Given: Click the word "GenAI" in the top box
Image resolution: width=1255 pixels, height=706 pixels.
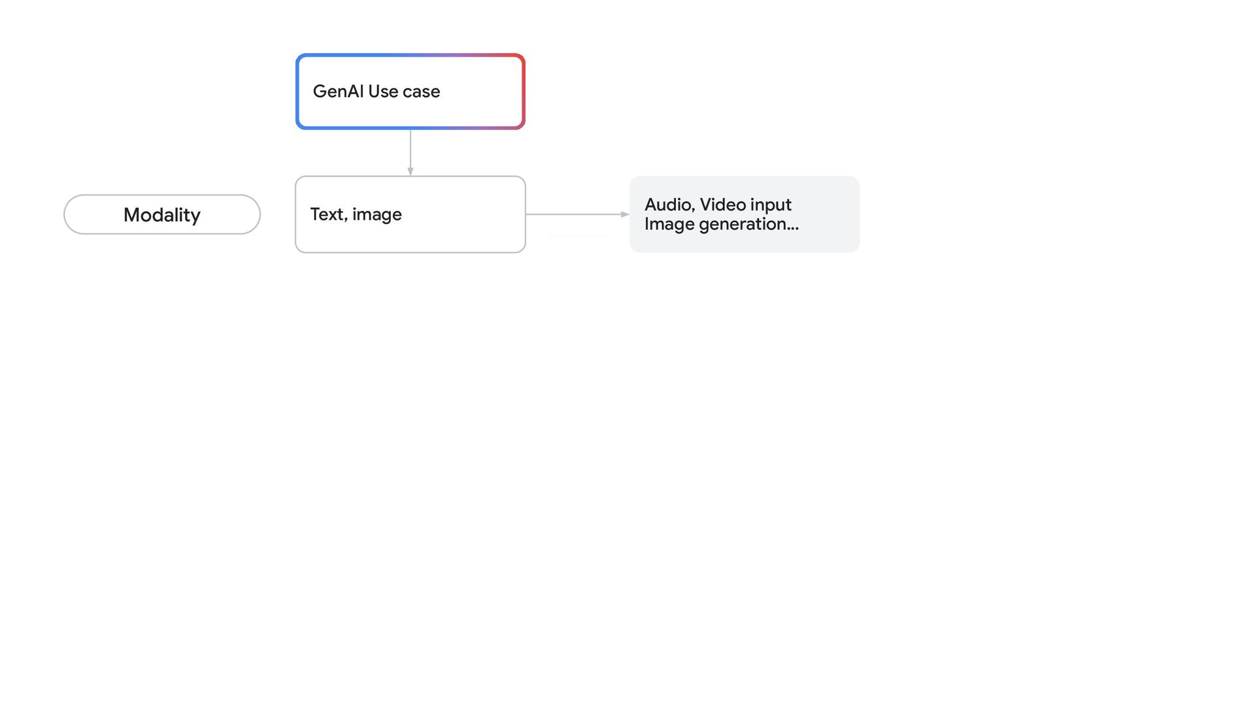Looking at the screenshot, I should [337, 92].
